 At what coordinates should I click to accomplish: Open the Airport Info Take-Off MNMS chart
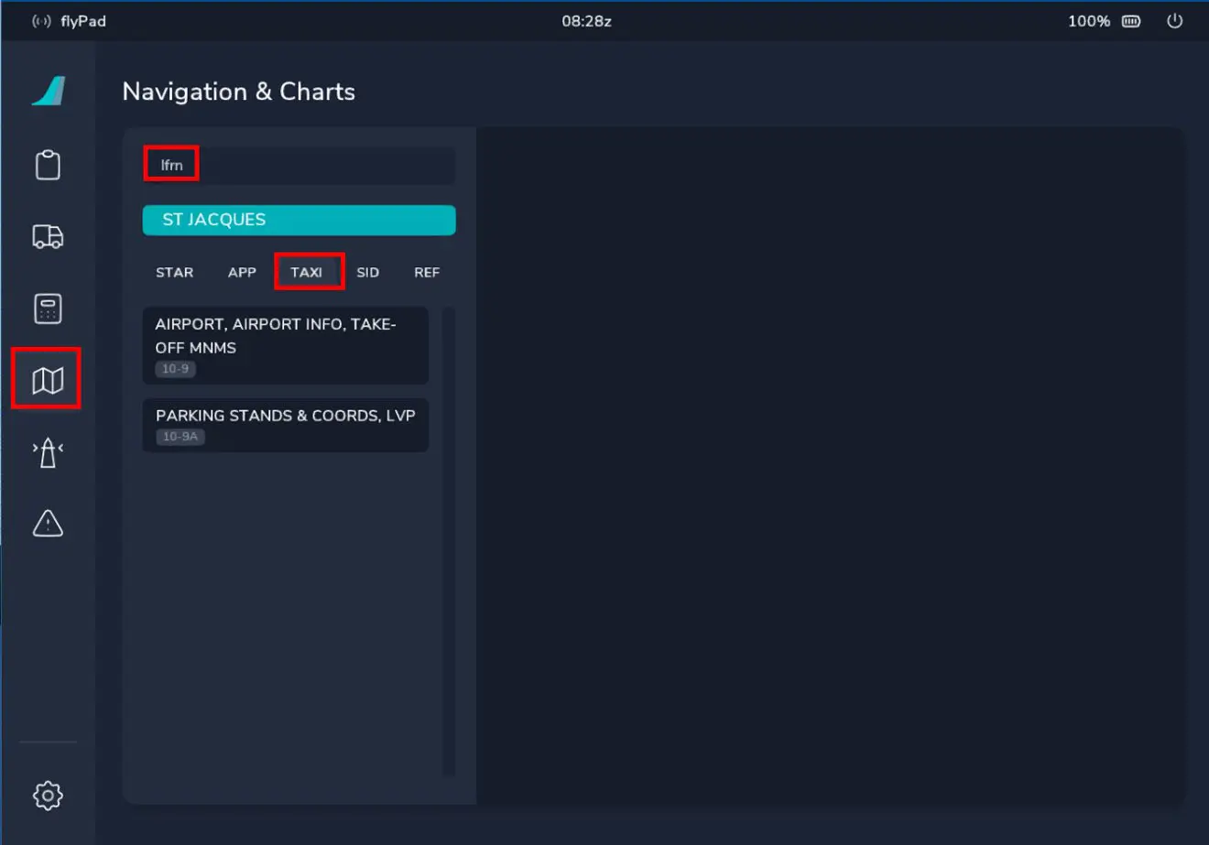click(286, 345)
